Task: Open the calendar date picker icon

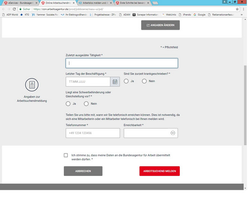Action: point(115,82)
